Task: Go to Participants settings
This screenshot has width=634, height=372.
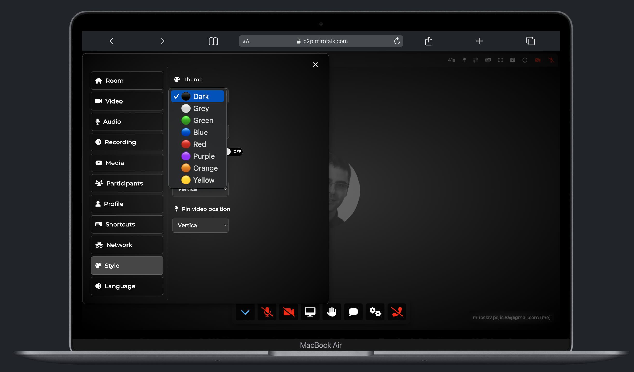Action: coord(127,183)
